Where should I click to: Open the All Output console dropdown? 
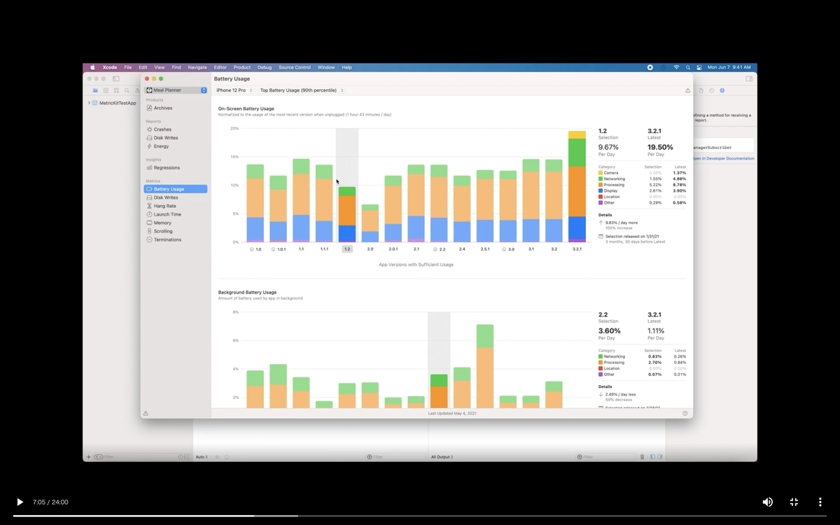click(x=442, y=457)
